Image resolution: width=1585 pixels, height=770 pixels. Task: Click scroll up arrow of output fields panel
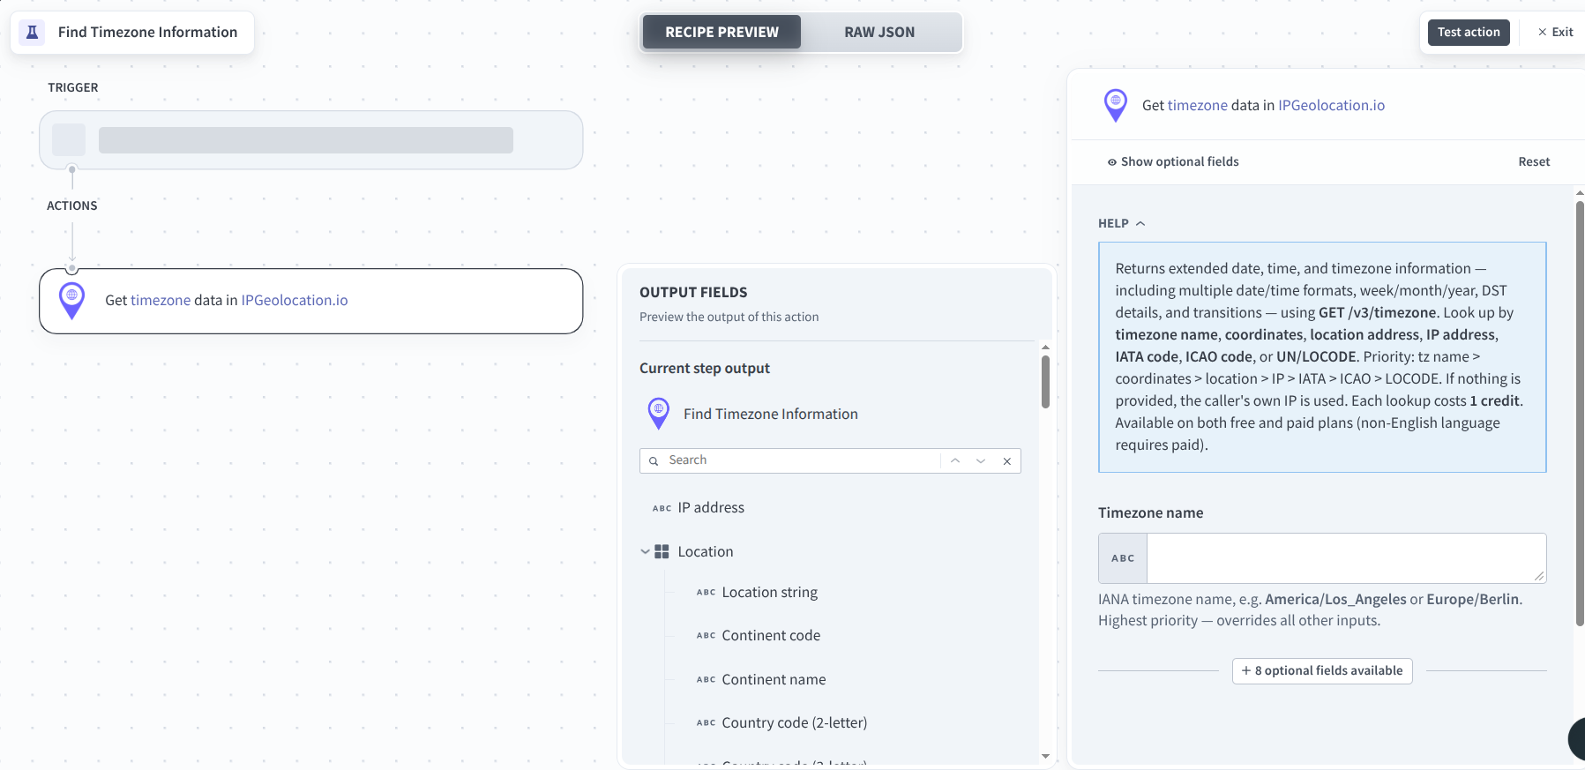(1045, 348)
